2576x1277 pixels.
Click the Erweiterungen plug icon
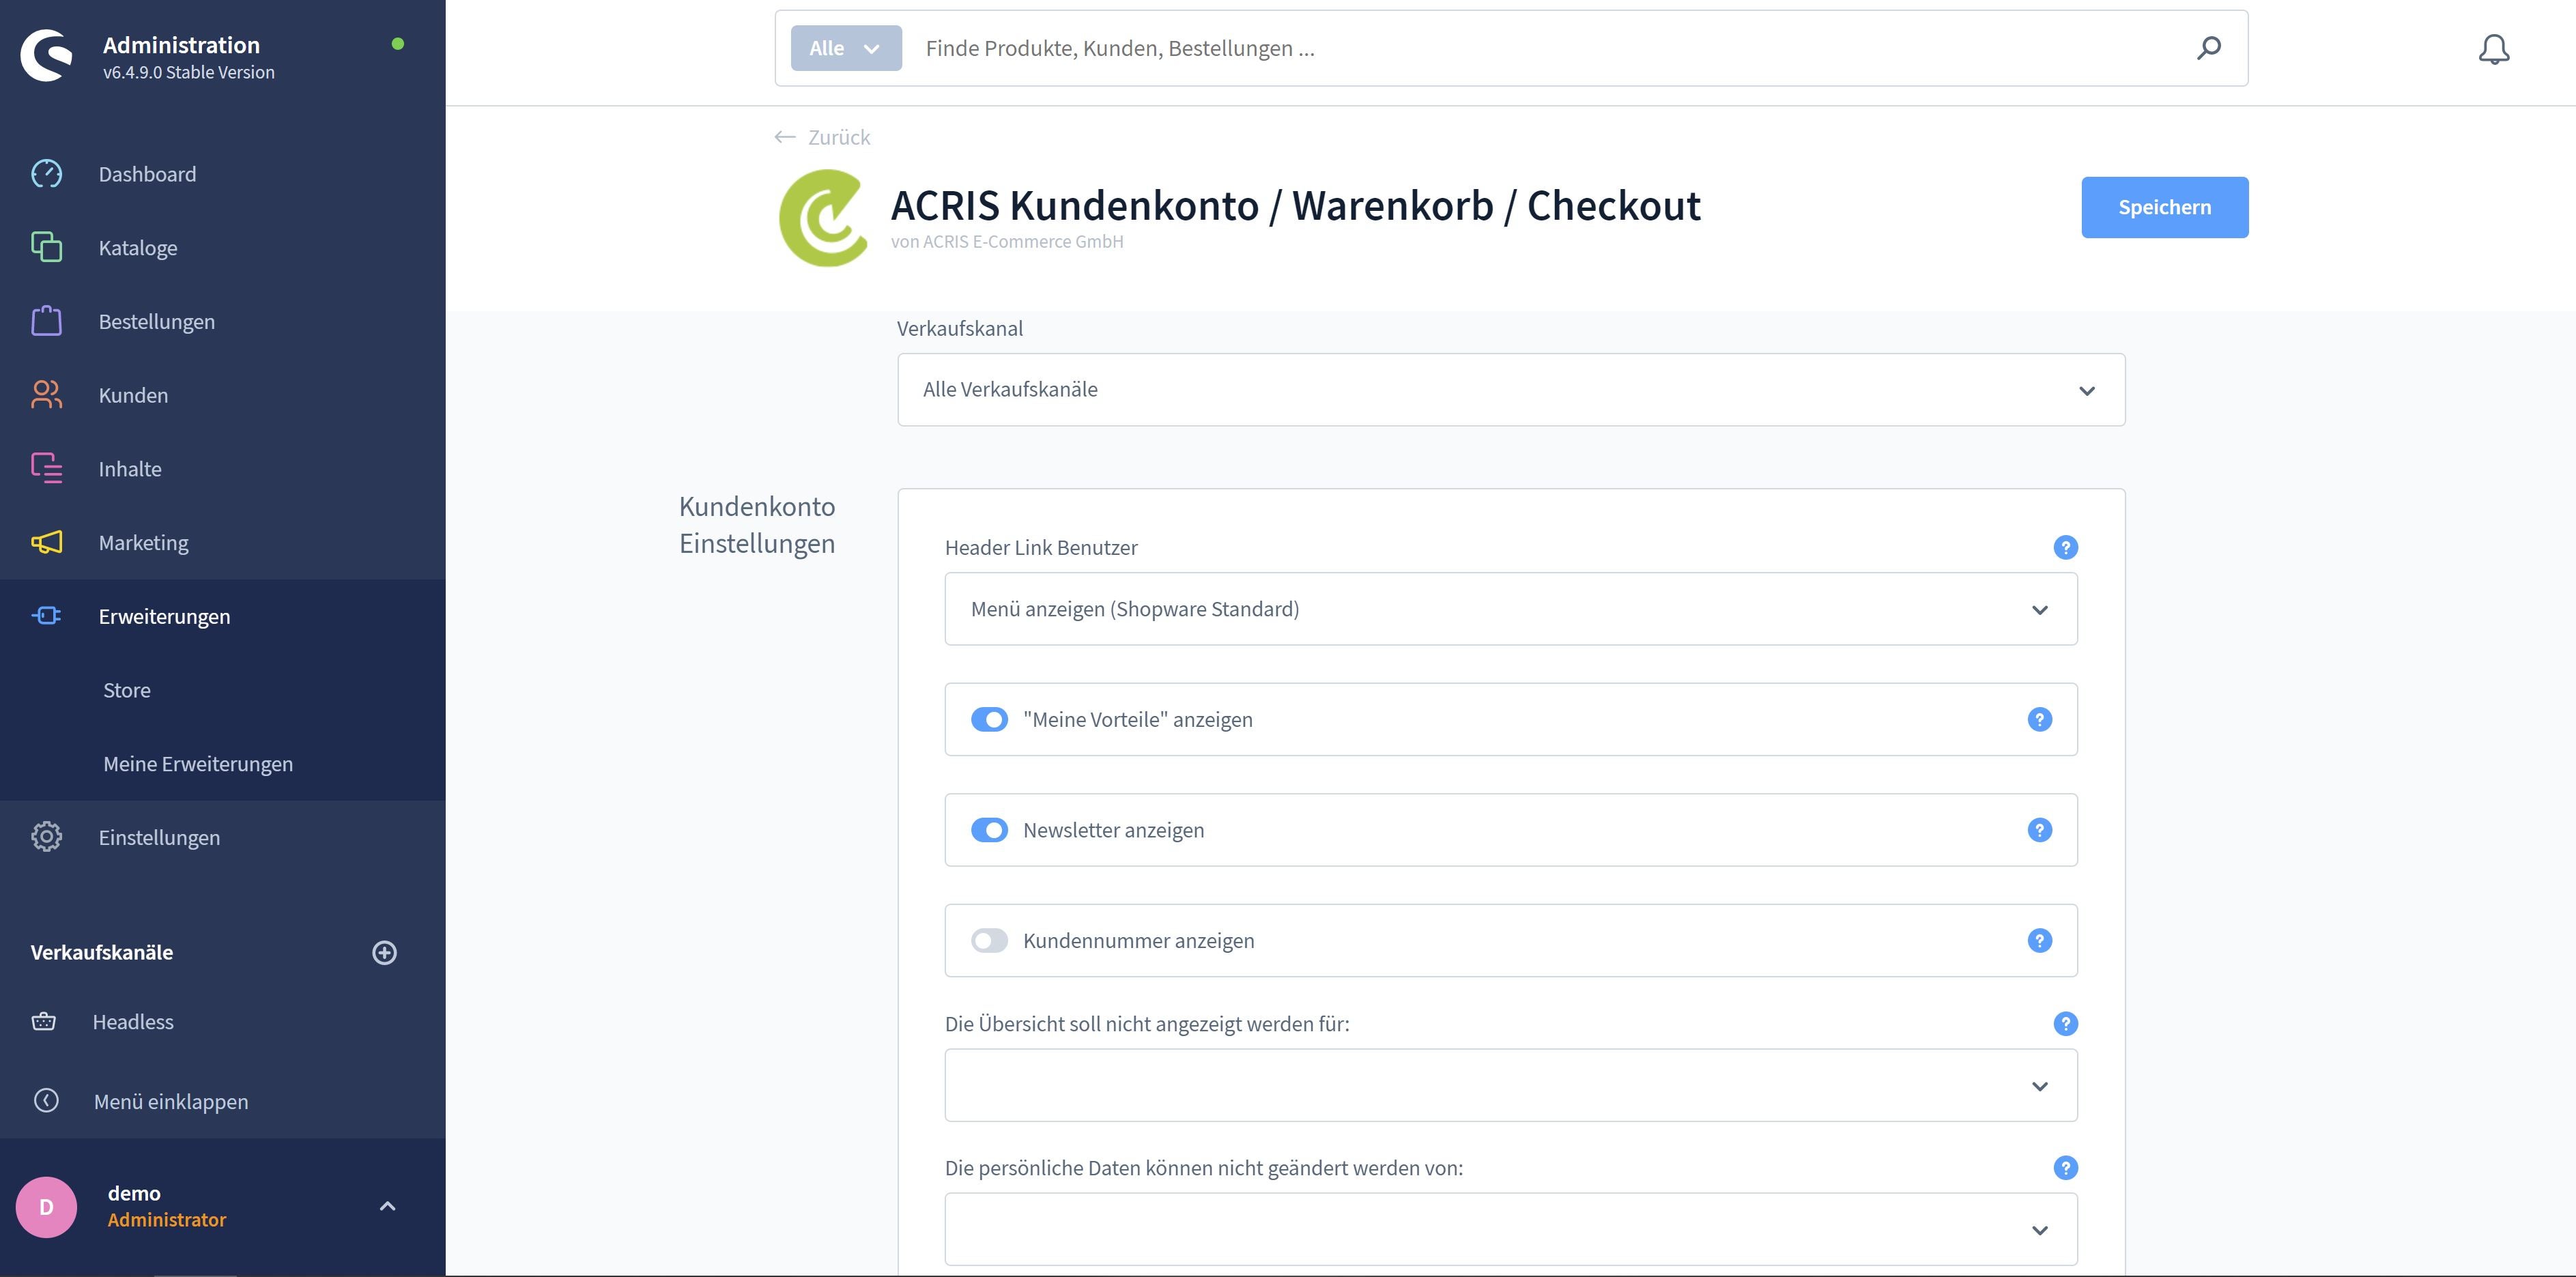[x=46, y=616]
